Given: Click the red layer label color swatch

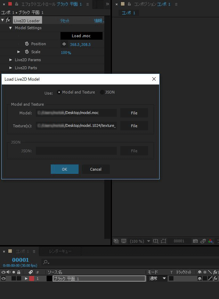Looking at the screenshot, I should (32, 278).
